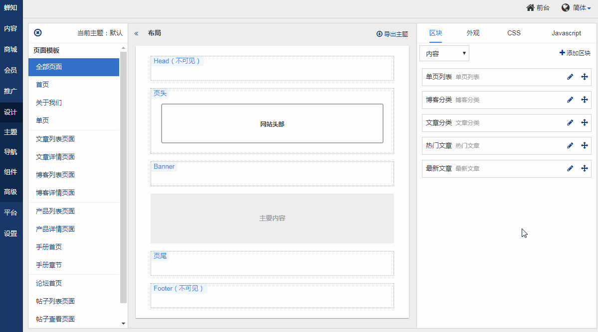The image size is (598, 332).
Task: Click the 网站头部 block in layout
Action: [x=272, y=124]
